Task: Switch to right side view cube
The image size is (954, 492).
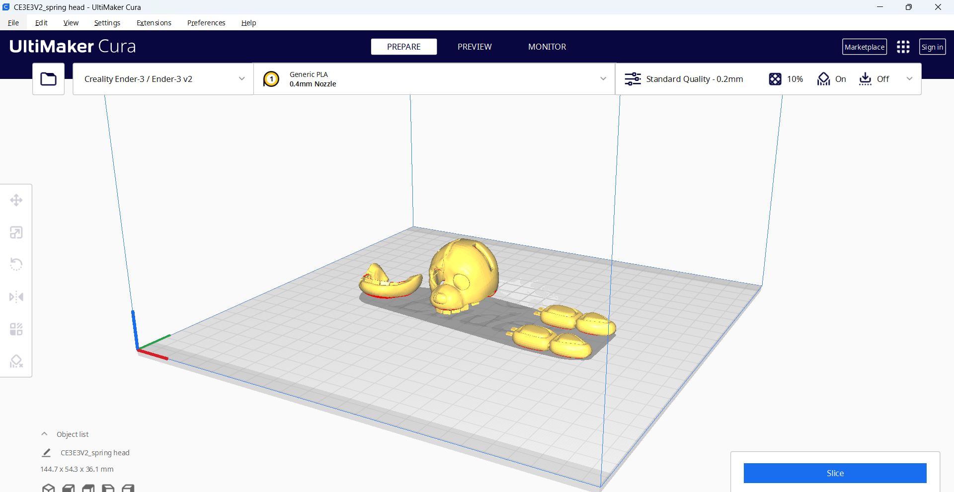Action: click(x=128, y=489)
